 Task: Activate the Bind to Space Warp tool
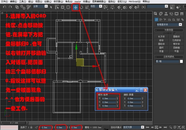[29, 7]
